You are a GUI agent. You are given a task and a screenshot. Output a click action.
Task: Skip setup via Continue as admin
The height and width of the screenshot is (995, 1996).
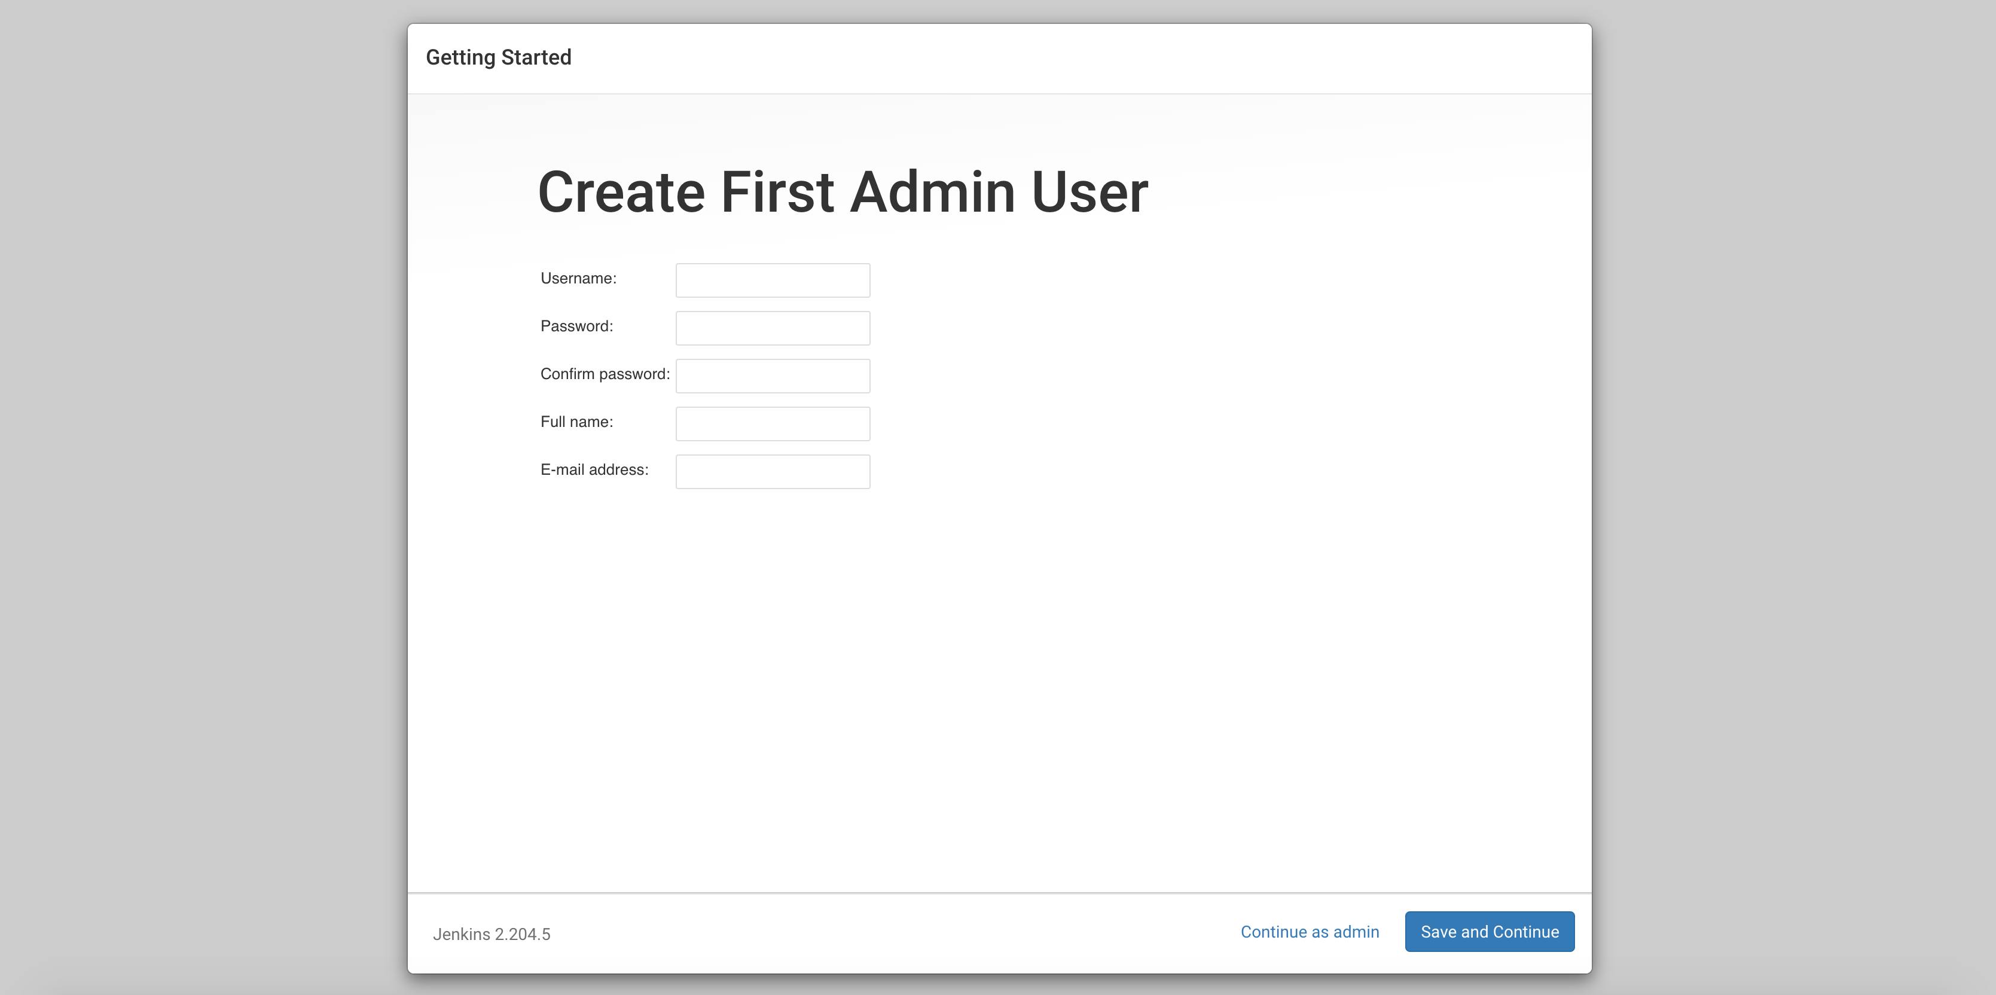click(x=1310, y=932)
